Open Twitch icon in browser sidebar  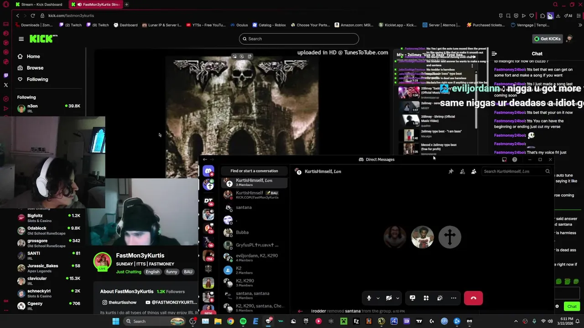pyautogui.click(x=6, y=75)
